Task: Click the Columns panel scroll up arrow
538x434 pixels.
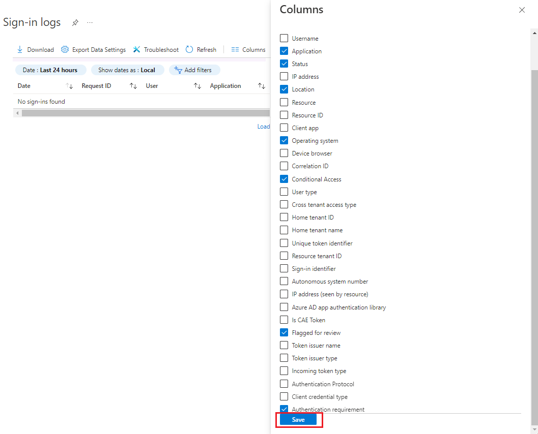Action: (534, 33)
